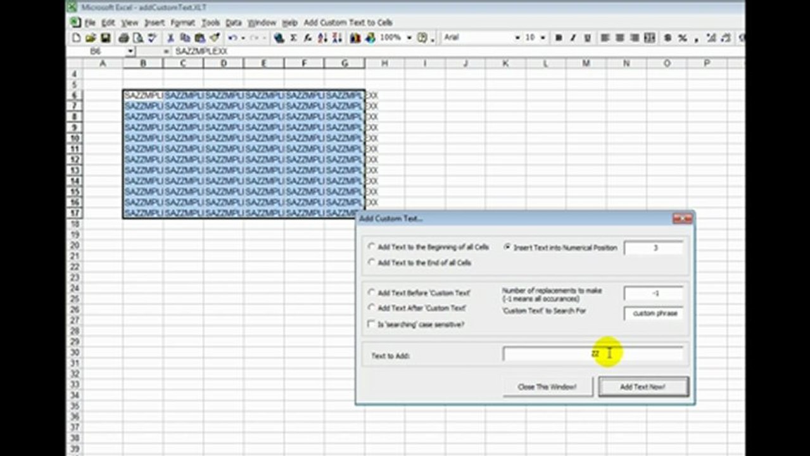The image size is (810, 456).
Task: Open the Undo history dropdown arrow
Action: tap(243, 38)
